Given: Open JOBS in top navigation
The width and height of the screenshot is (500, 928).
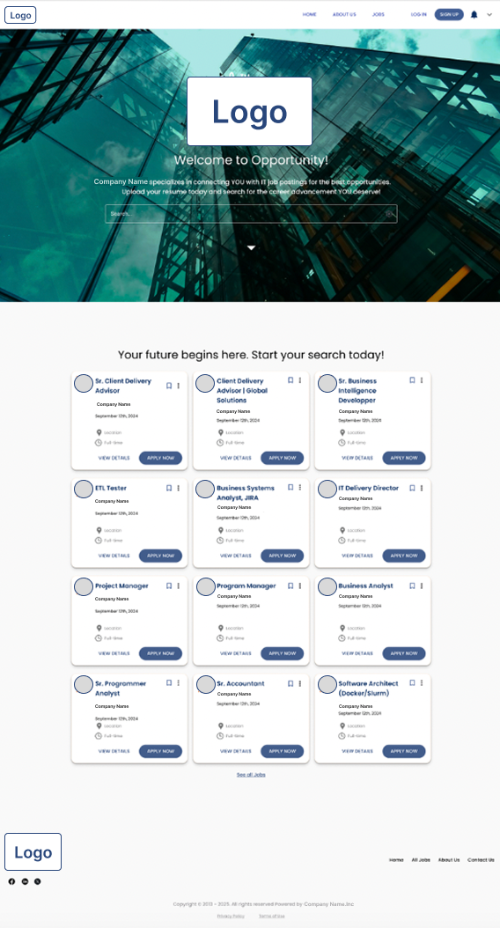Looking at the screenshot, I should tap(379, 15).
